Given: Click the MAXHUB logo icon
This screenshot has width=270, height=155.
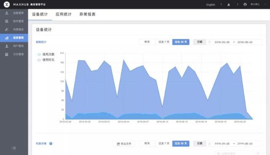Looking at the screenshot, I should point(7,4).
